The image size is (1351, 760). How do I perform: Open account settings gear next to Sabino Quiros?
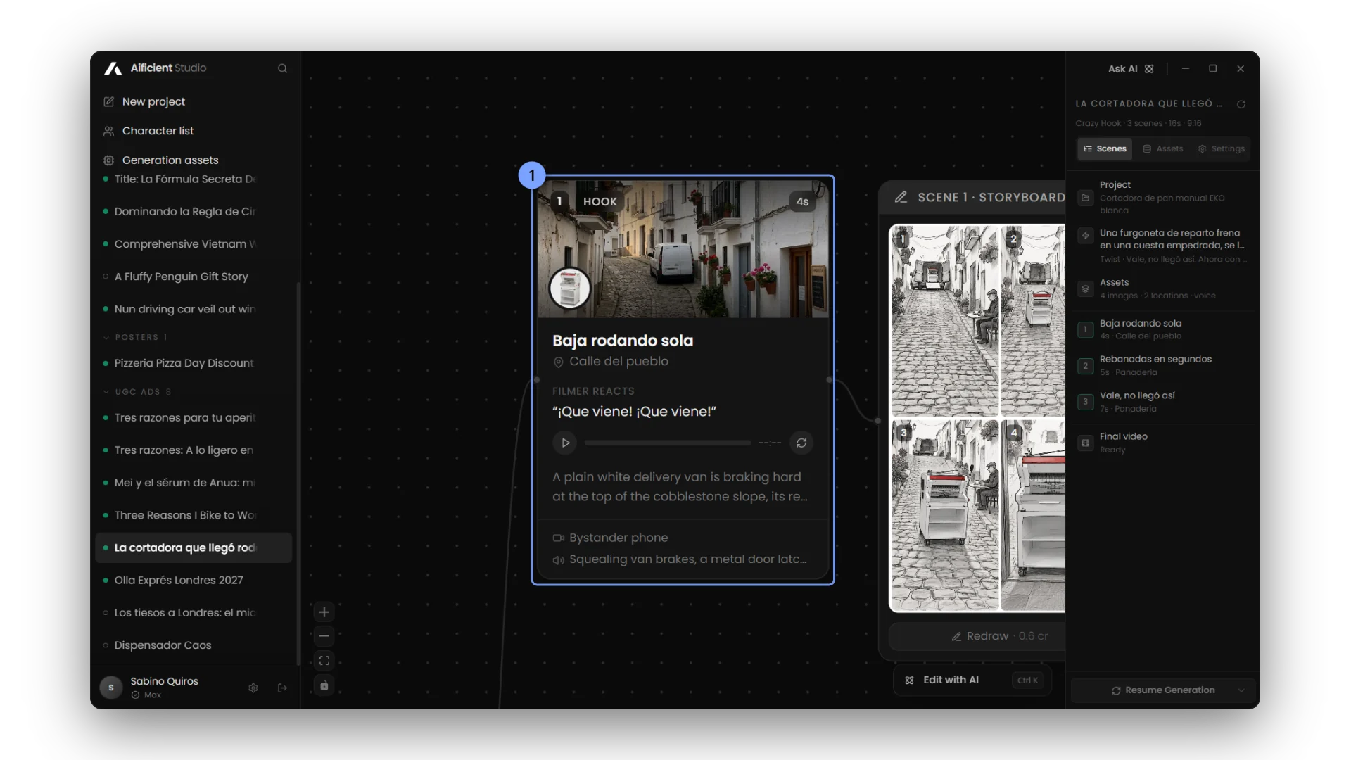tap(253, 688)
